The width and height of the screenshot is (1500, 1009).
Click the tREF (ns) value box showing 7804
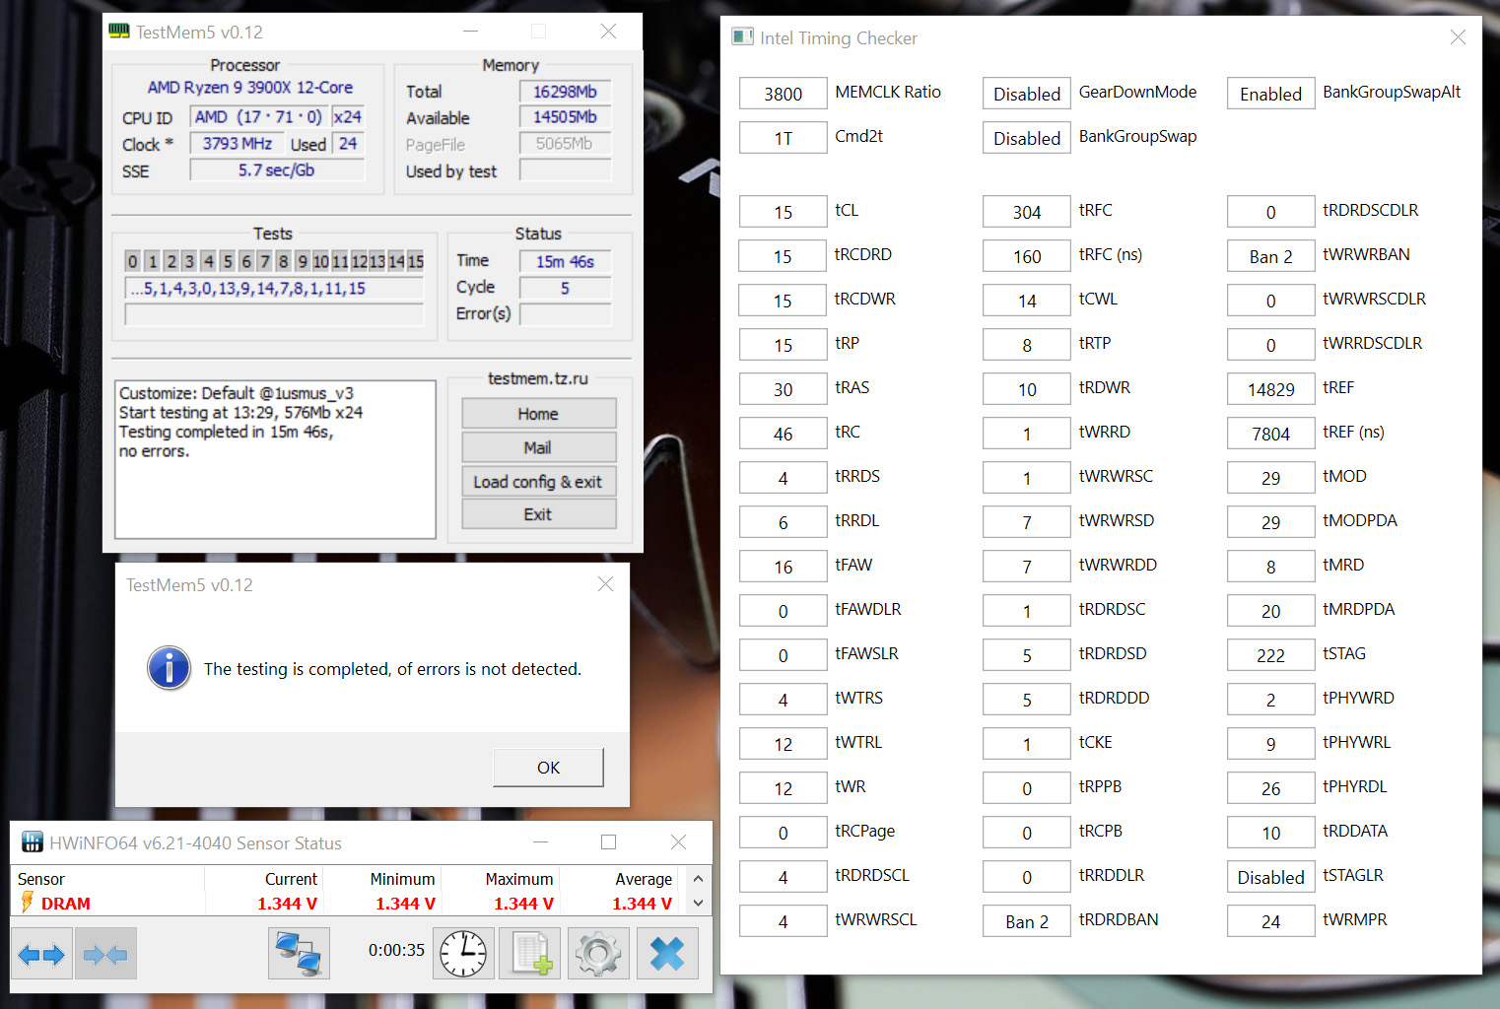(1270, 434)
